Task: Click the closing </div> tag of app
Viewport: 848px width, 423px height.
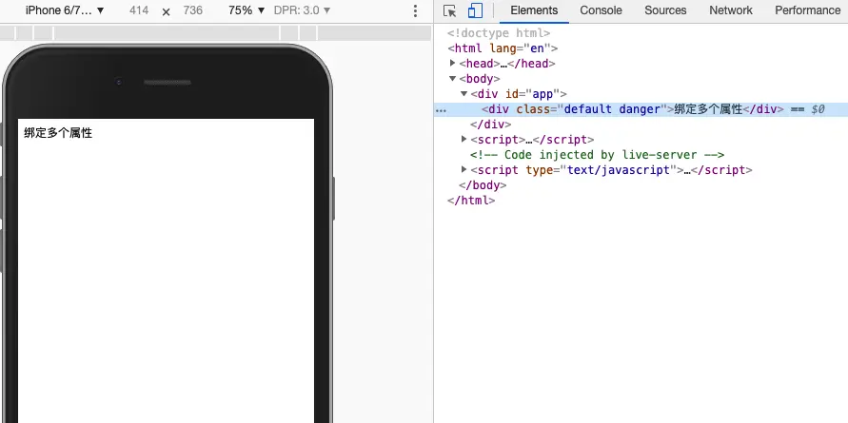Action: [x=490, y=125]
